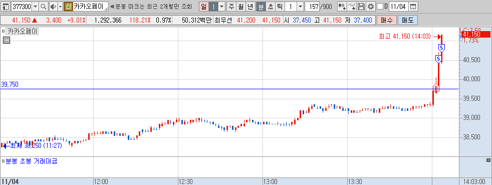This screenshot has height=185, width=492.
Task: Open the tick interval dropdown arrow
Action: [x=300, y=7]
